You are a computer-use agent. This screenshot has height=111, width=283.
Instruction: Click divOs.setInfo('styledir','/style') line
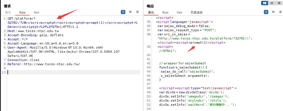[193, 101]
